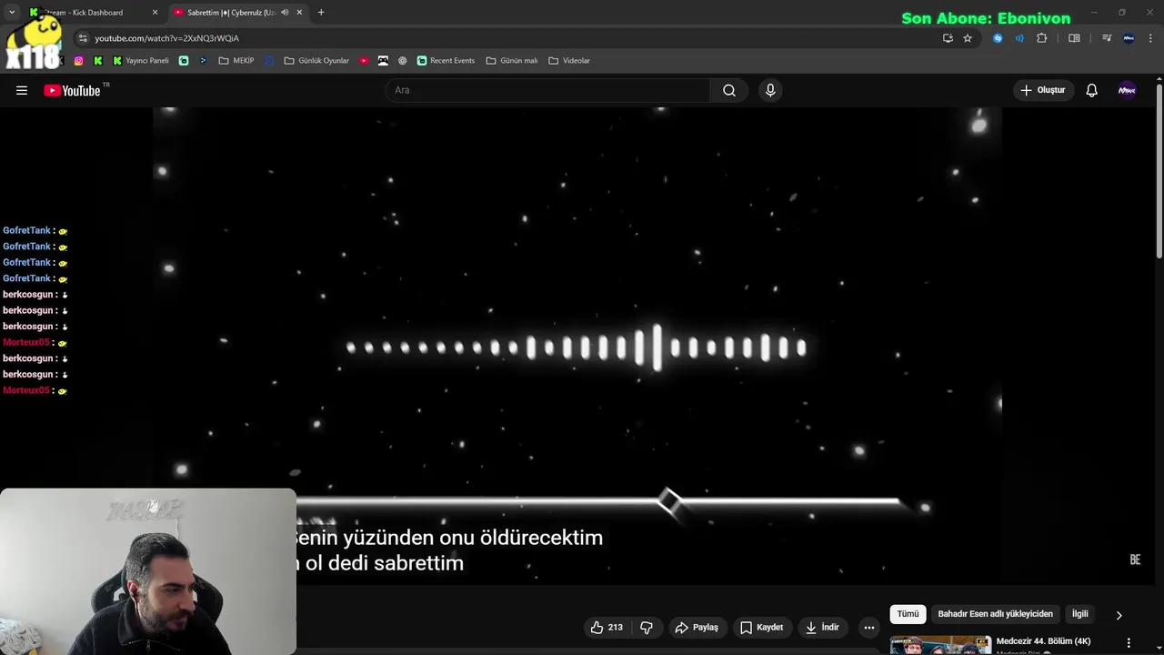This screenshot has width=1164, height=655.
Task: Open the Recent Events bookmark
Action: coord(446,61)
